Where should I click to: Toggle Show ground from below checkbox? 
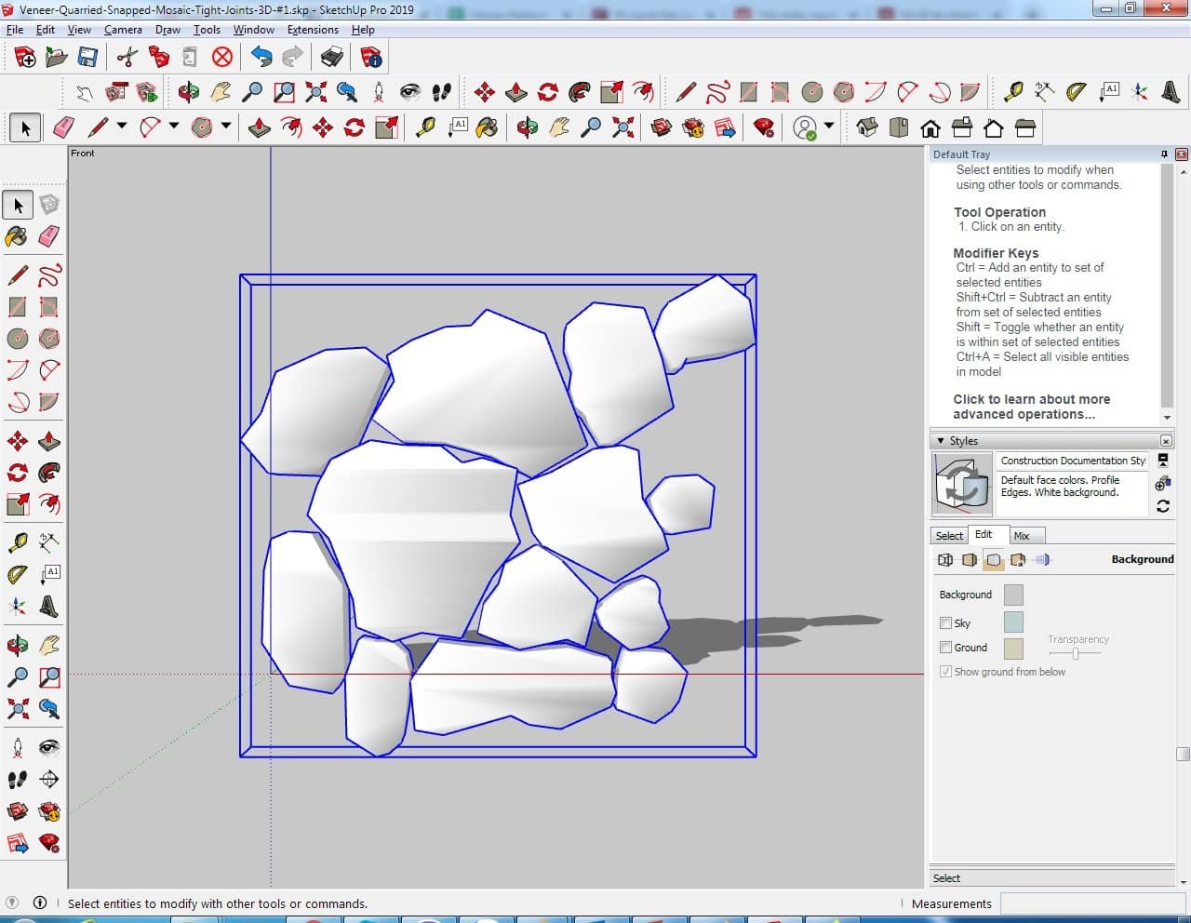(x=946, y=672)
